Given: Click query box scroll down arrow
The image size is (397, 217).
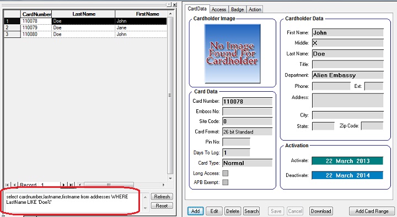Looking at the screenshot, I should [146, 208].
